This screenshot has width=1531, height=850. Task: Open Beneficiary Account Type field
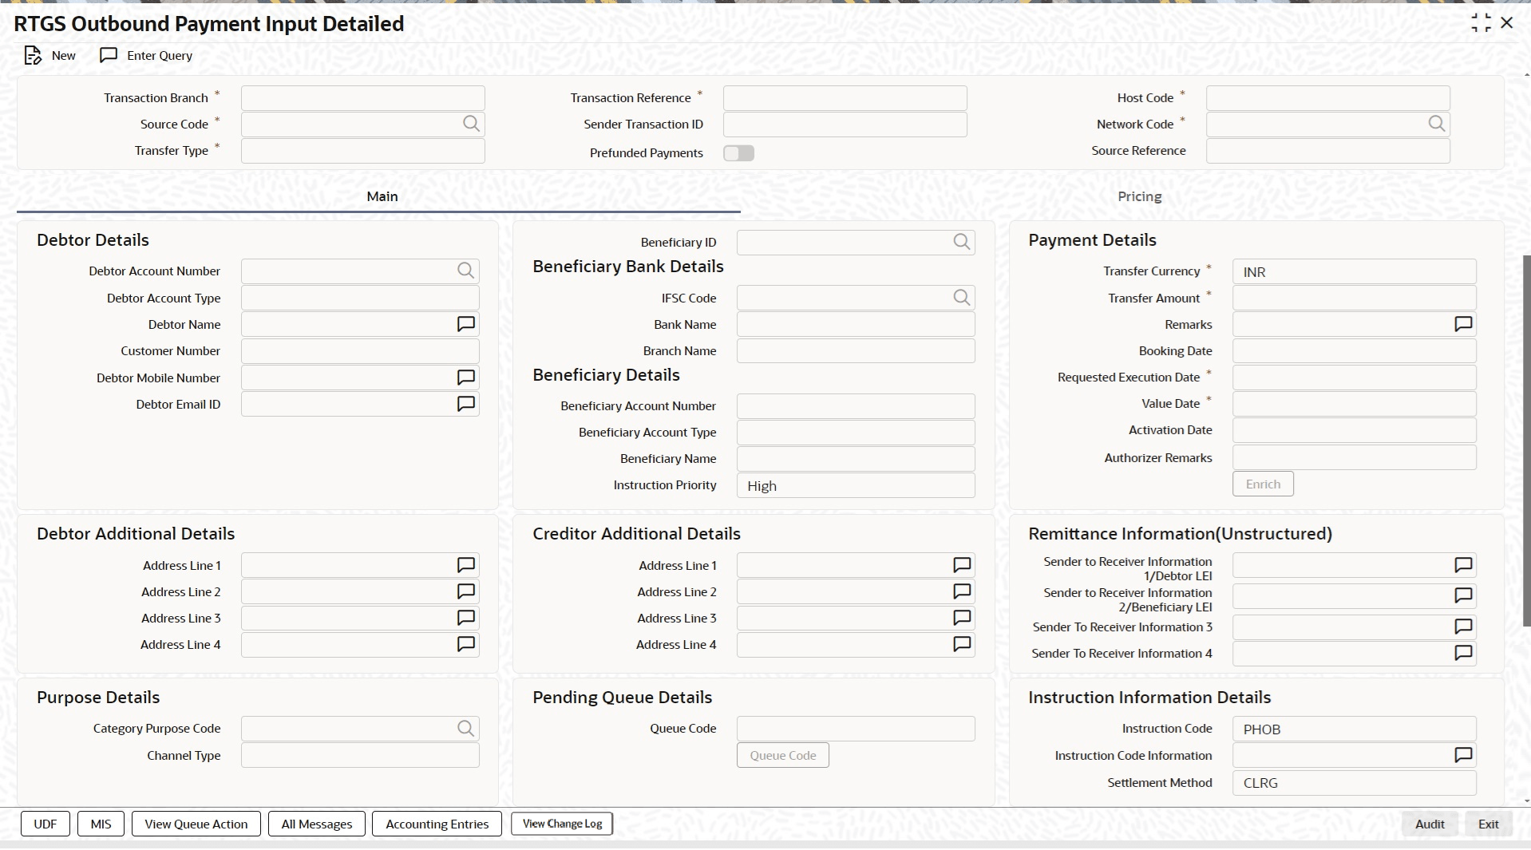[x=856, y=433]
